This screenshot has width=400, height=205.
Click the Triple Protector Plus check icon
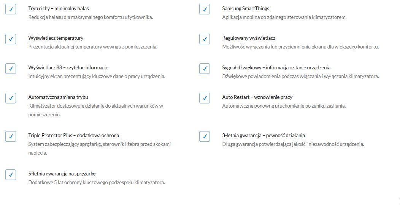point(11,136)
